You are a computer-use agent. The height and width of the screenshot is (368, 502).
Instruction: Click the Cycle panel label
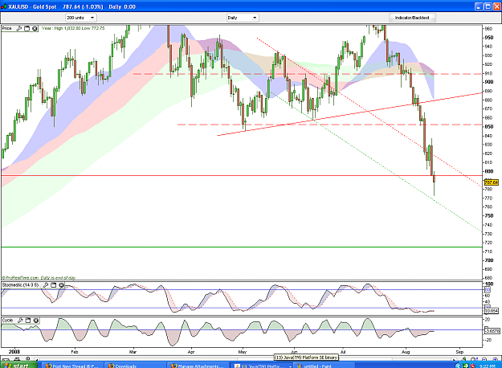[x=8, y=321]
